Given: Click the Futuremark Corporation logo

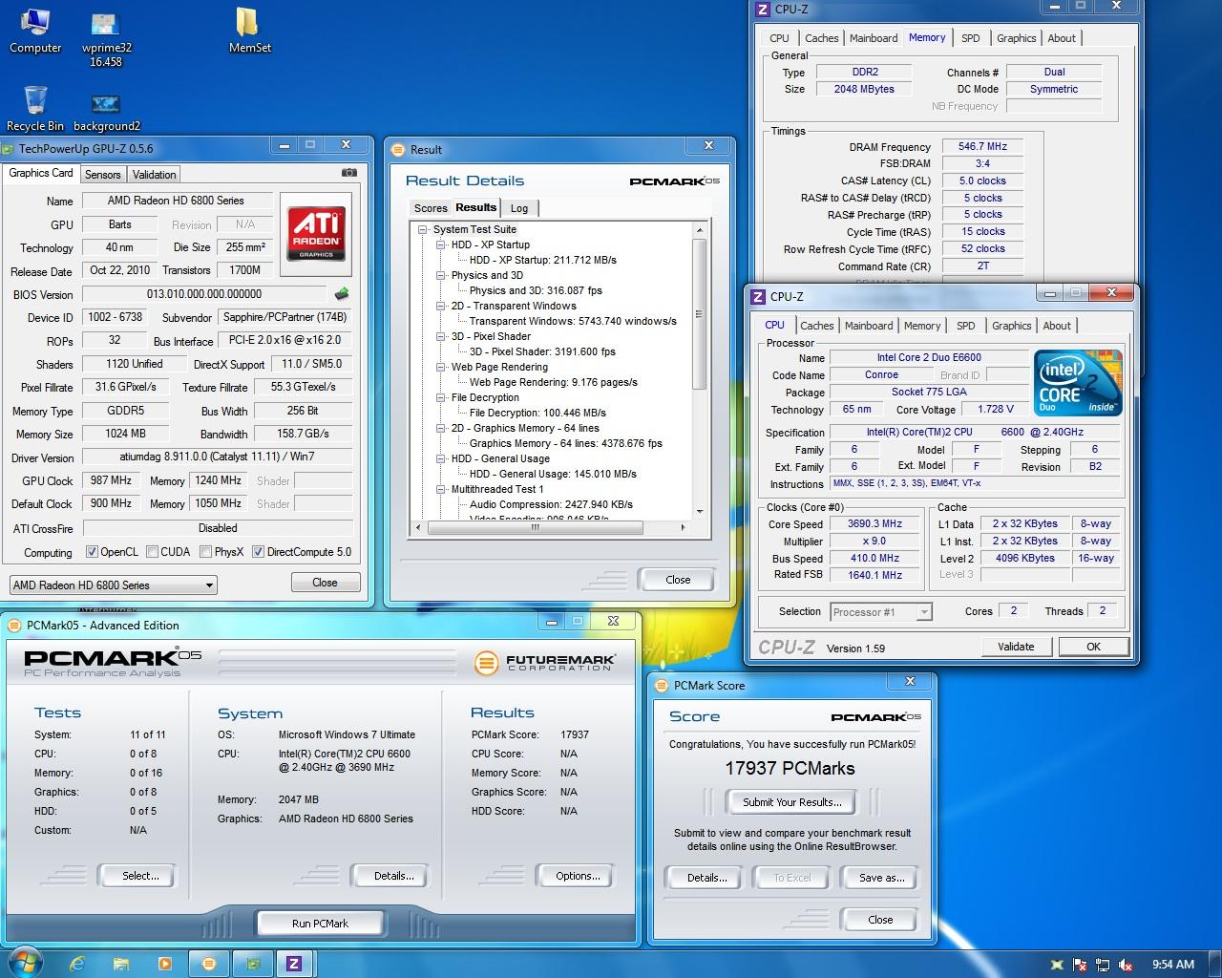Looking at the screenshot, I should pos(545,662).
